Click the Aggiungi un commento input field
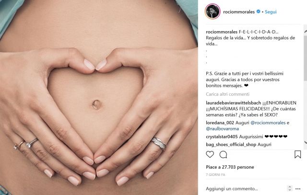 (x=245, y=189)
